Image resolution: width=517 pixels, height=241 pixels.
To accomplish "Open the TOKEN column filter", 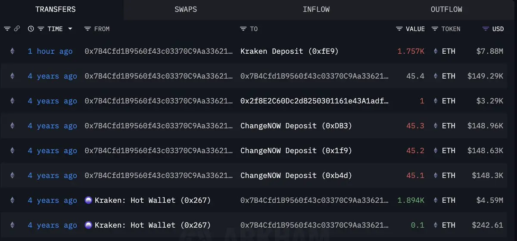I will tap(435, 29).
